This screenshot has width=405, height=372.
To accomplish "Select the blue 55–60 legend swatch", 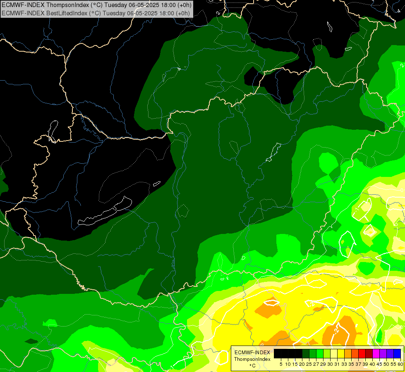I will point(397,353).
